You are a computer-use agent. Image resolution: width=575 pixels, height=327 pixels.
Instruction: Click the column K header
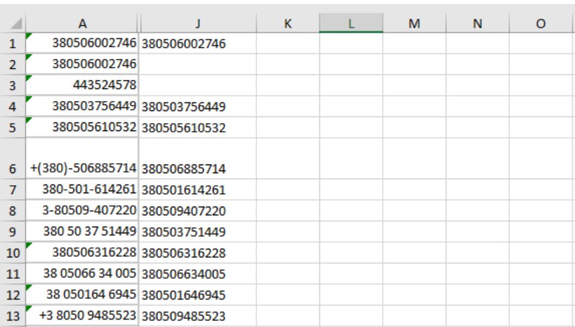coord(288,23)
